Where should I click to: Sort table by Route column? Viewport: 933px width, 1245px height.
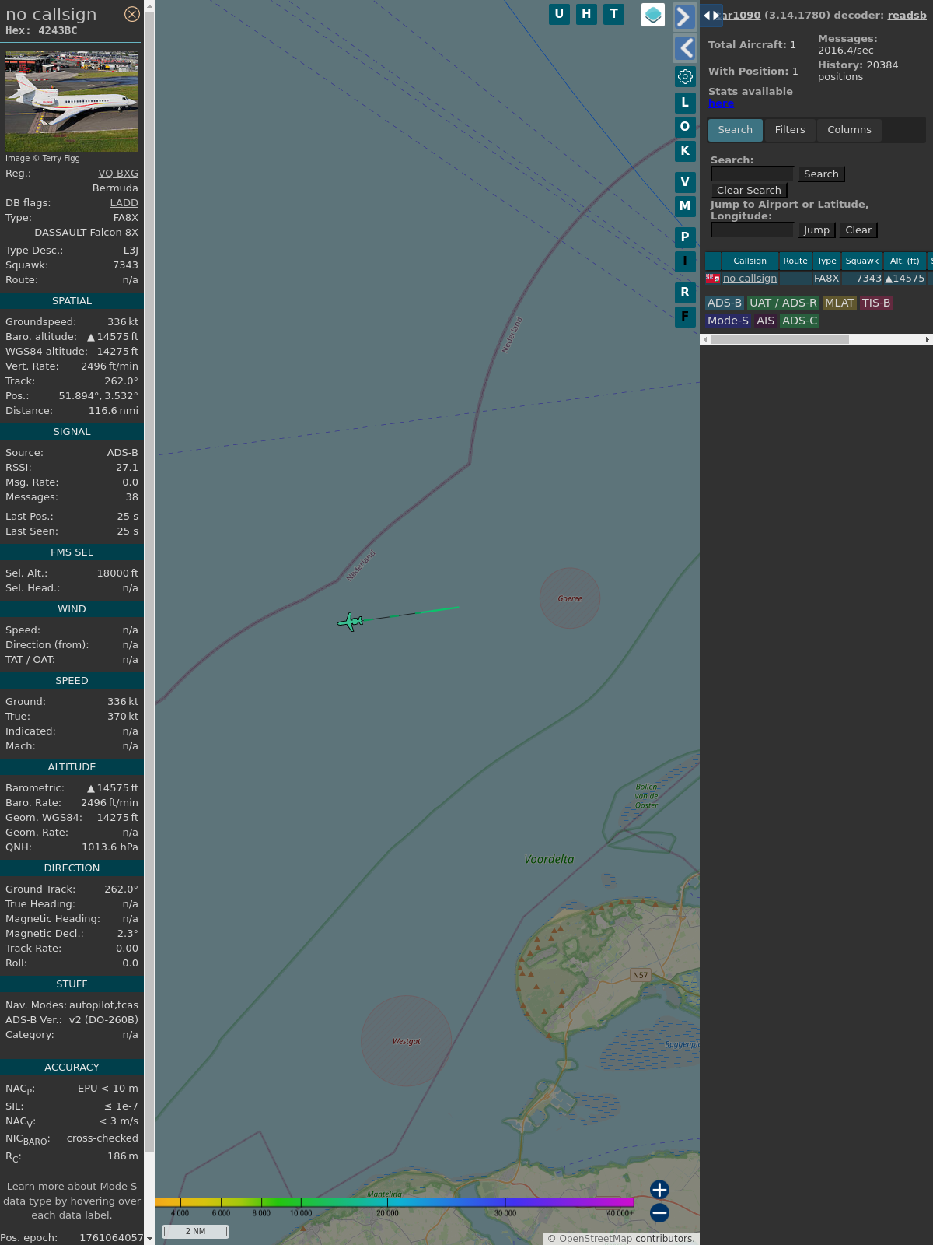pos(795,261)
